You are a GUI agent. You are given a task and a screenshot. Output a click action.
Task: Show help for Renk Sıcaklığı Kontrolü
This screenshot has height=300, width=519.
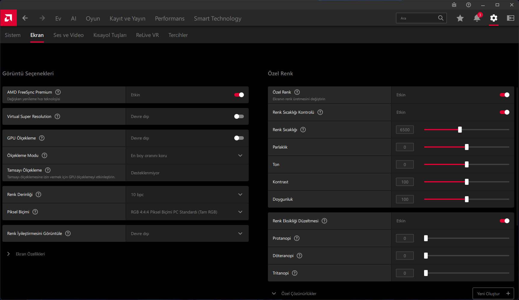[320, 112]
